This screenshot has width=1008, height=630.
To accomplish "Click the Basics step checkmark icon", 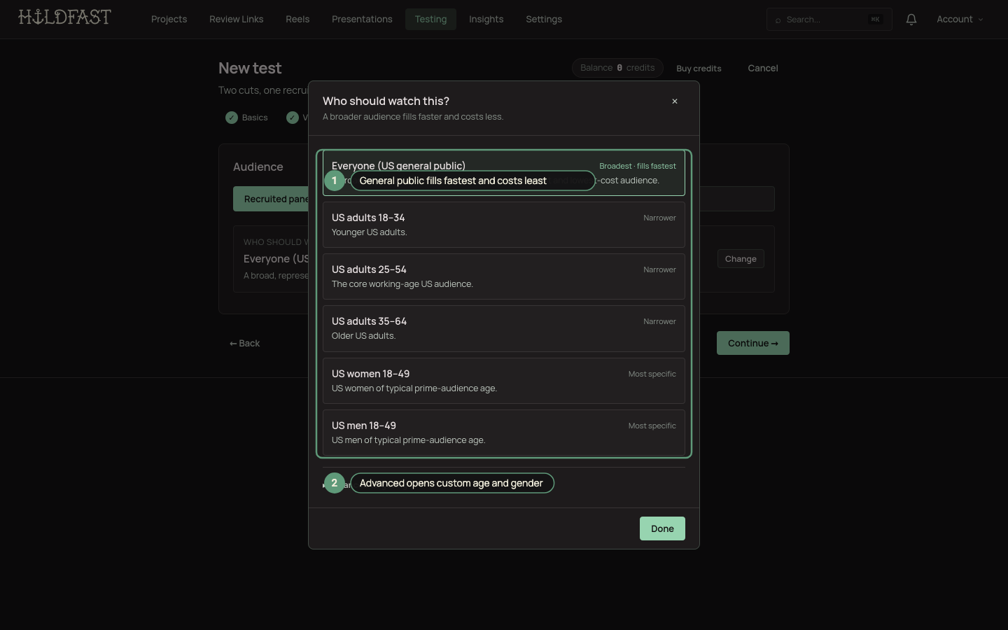I will click(x=232, y=118).
